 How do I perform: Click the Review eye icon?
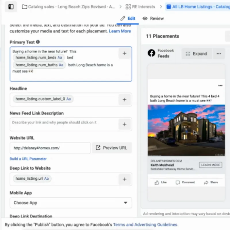pos(145,18)
